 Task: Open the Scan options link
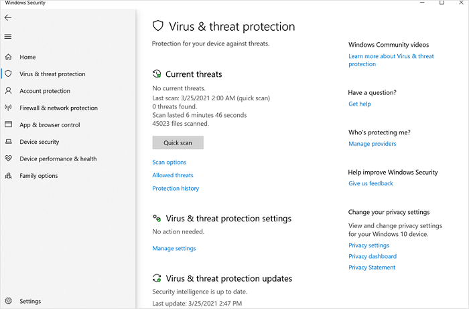click(170, 163)
